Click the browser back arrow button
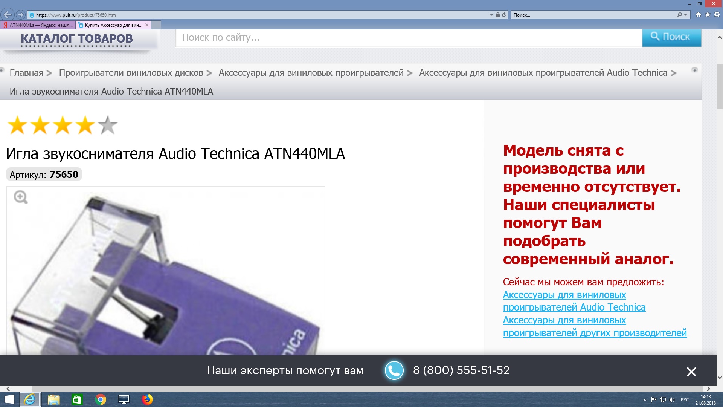 click(x=8, y=15)
